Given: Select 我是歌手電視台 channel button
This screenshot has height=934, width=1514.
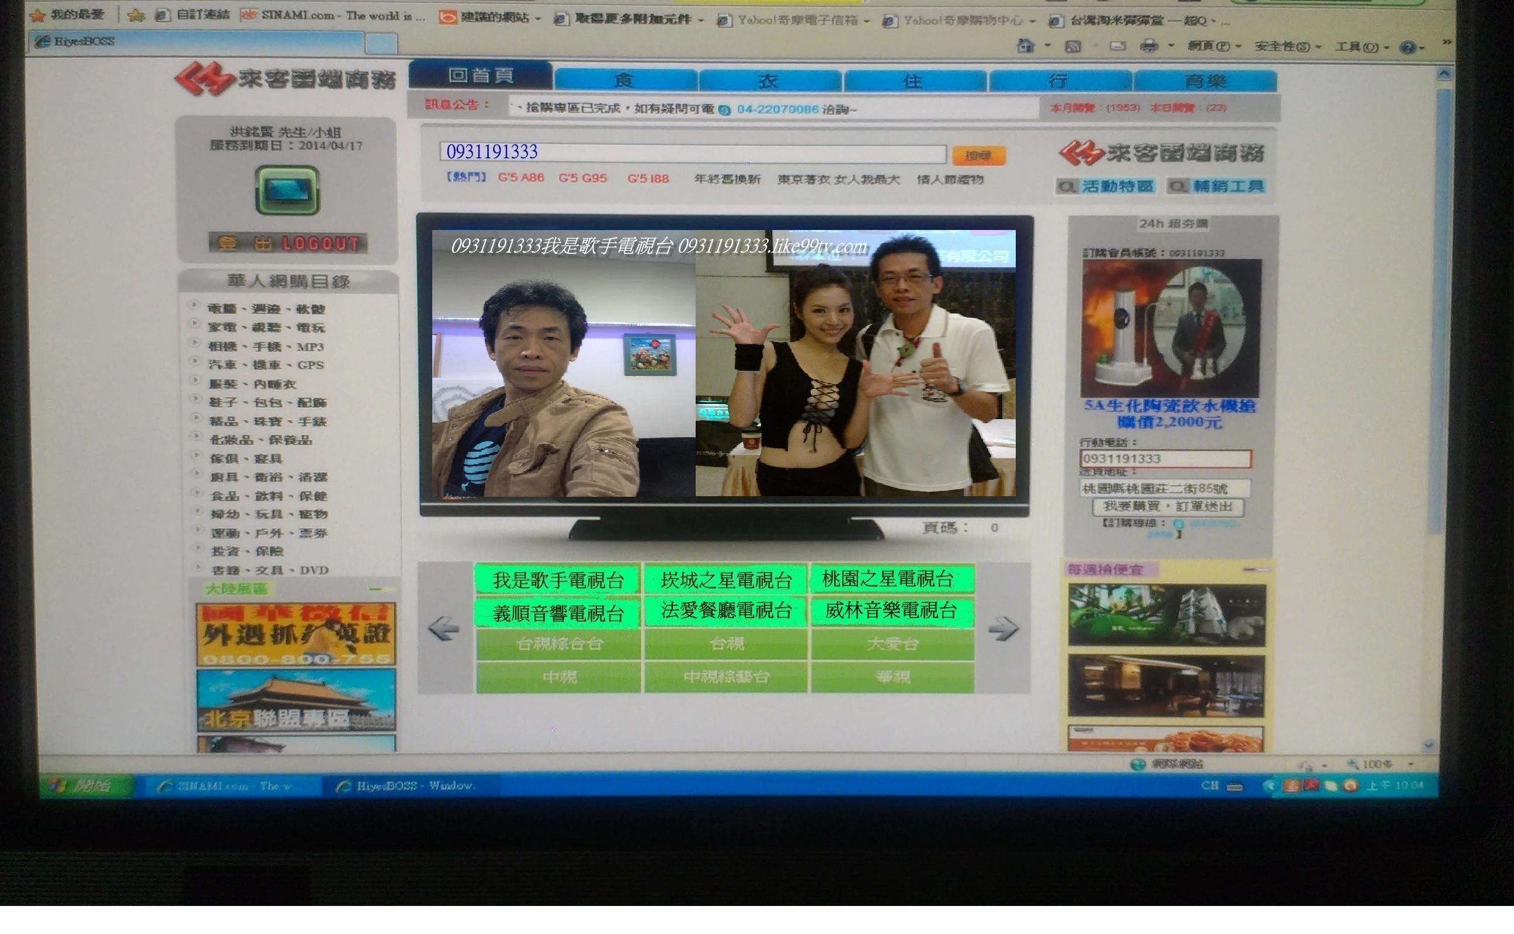Looking at the screenshot, I should pos(557,580).
